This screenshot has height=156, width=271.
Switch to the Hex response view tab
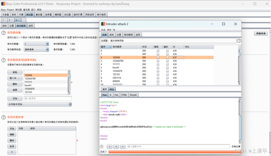(116, 95)
